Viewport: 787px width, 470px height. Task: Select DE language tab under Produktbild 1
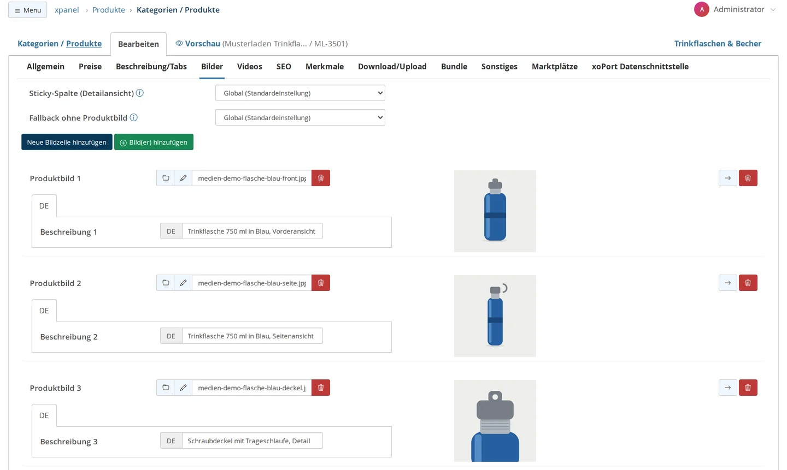[x=44, y=206]
